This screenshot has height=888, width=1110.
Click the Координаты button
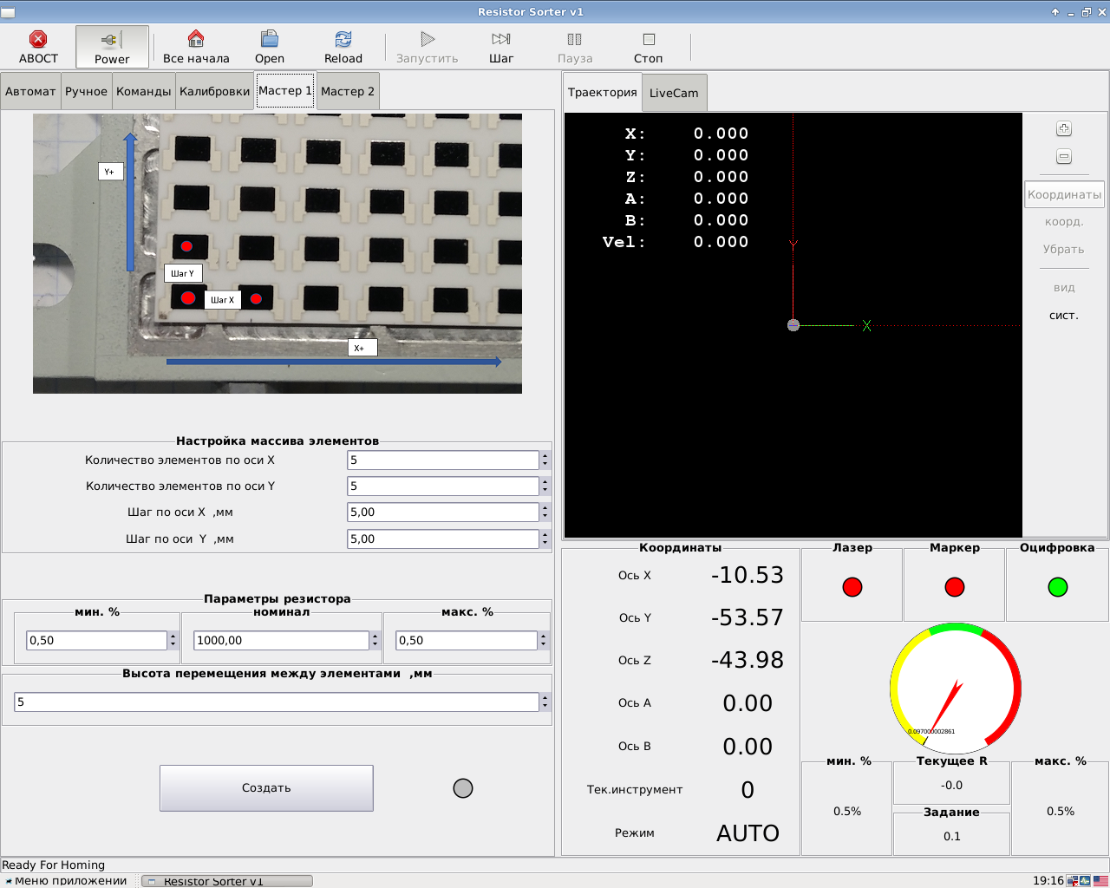coord(1064,195)
